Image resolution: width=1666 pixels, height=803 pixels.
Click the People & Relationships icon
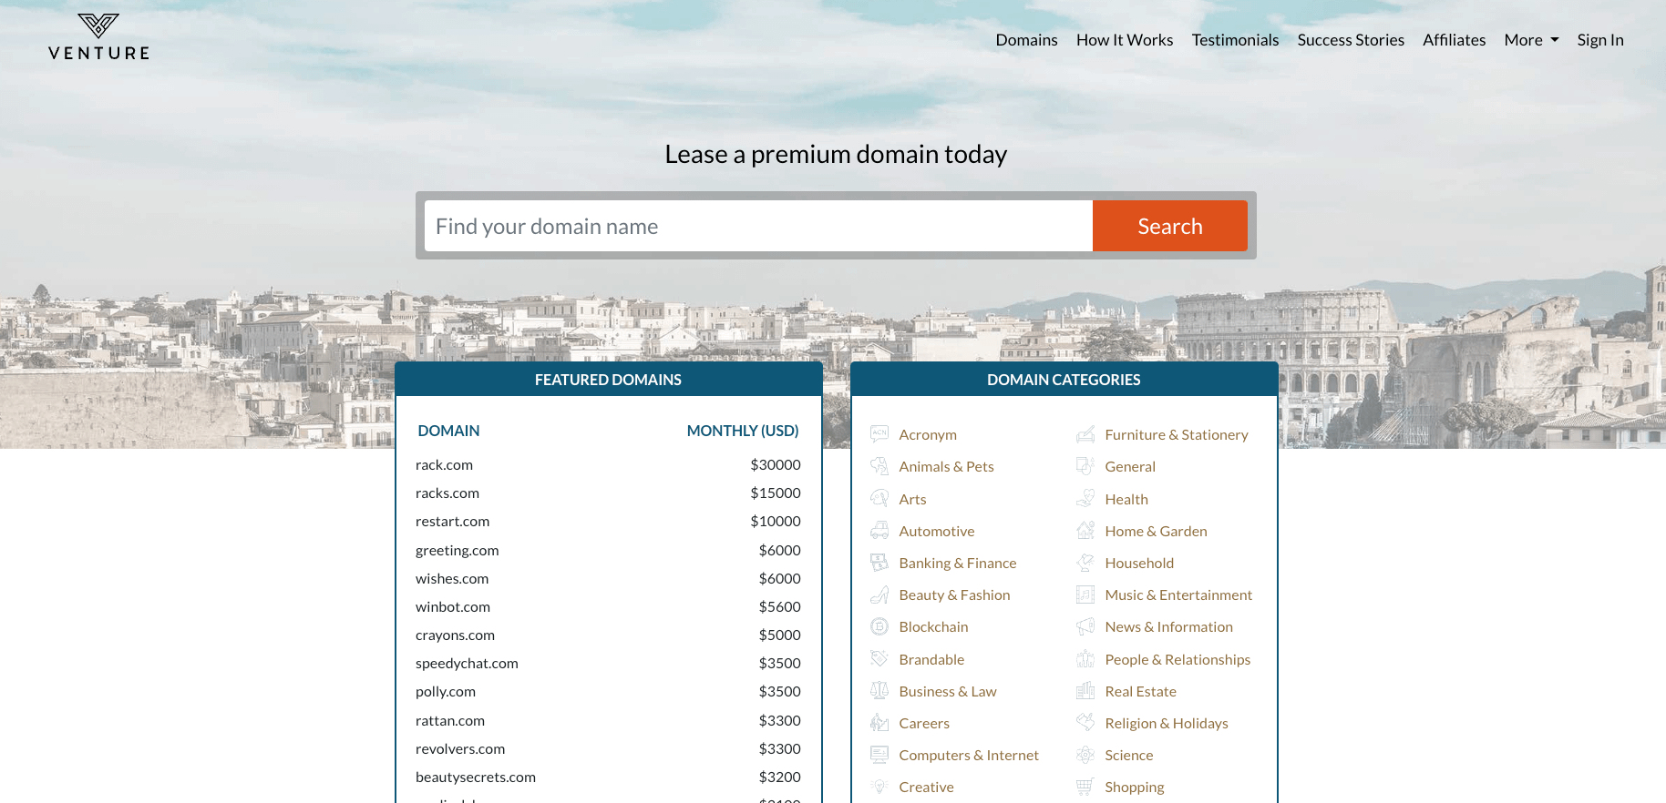(1085, 659)
